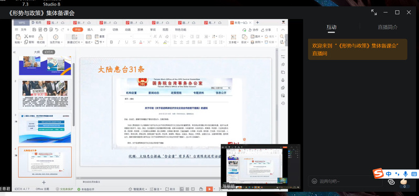
Task: Toggle Sogou input Chinese/English mode (中)
Action: click(x=389, y=174)
